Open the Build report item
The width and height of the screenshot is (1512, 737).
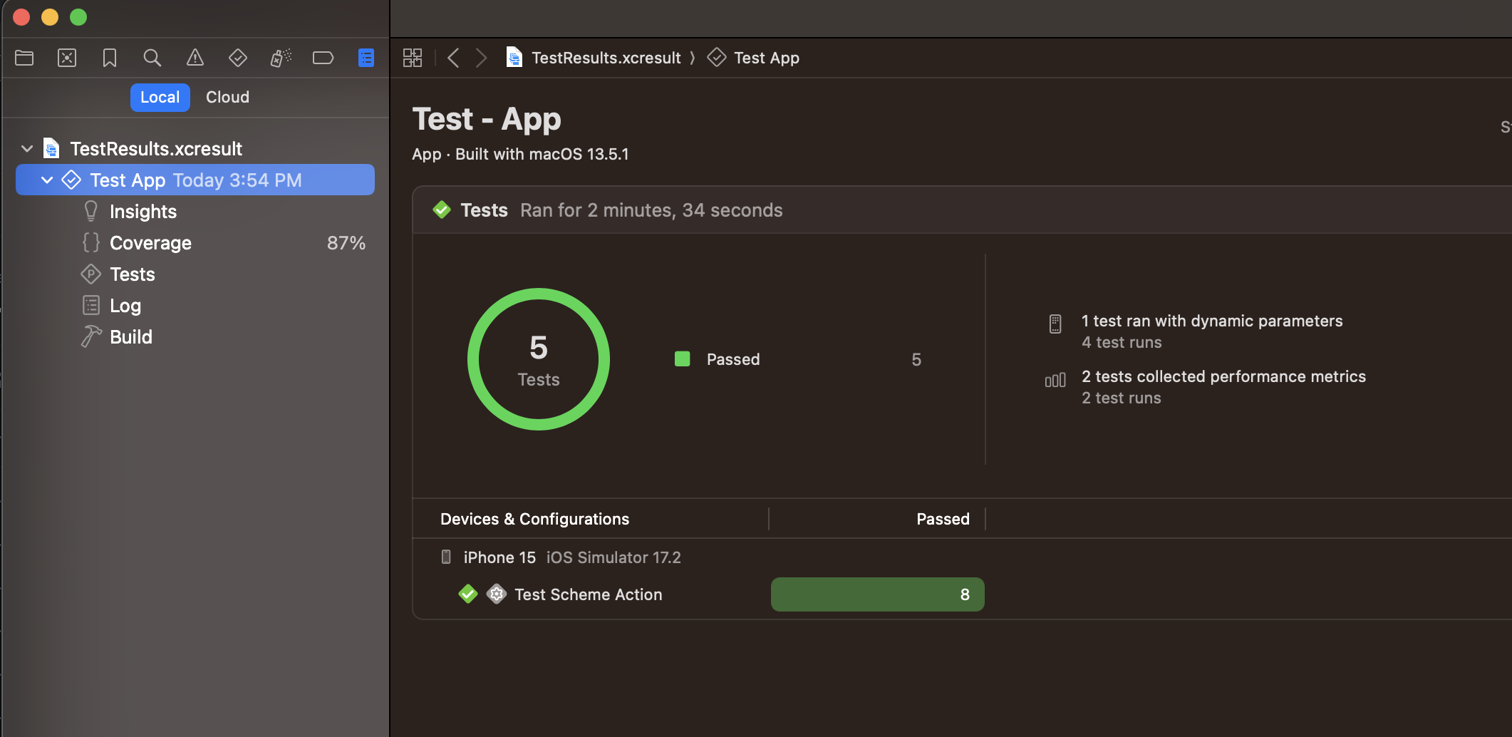(131, 336)
